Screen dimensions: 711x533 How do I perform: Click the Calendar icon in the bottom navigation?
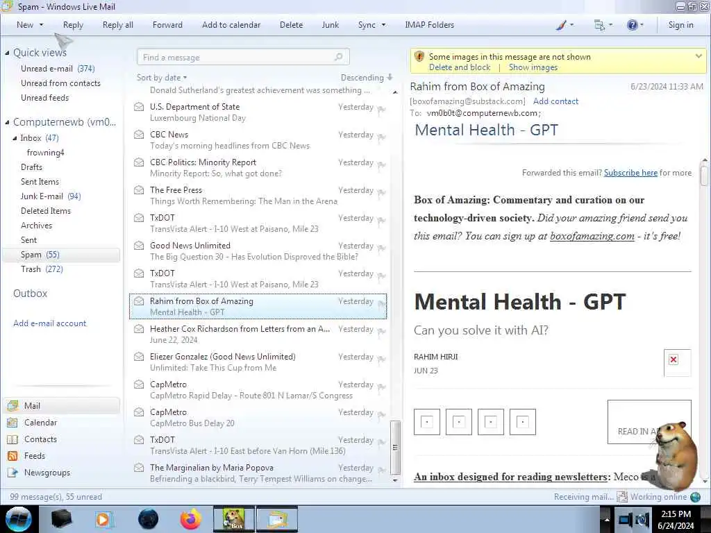[x=12, y=423]
